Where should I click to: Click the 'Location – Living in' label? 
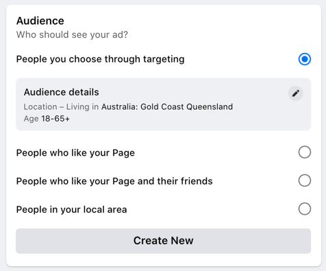pos(61,107)
